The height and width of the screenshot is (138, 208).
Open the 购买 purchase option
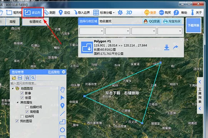click(x=165, y=13)
